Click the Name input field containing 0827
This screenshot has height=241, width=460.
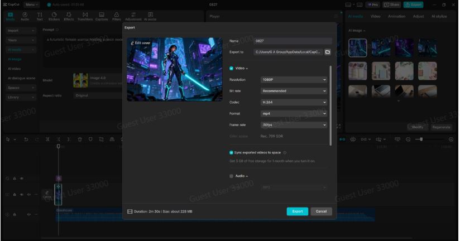pos(293,41)
